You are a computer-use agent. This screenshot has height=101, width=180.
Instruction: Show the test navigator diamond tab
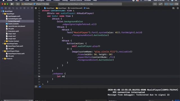(21, 8)
